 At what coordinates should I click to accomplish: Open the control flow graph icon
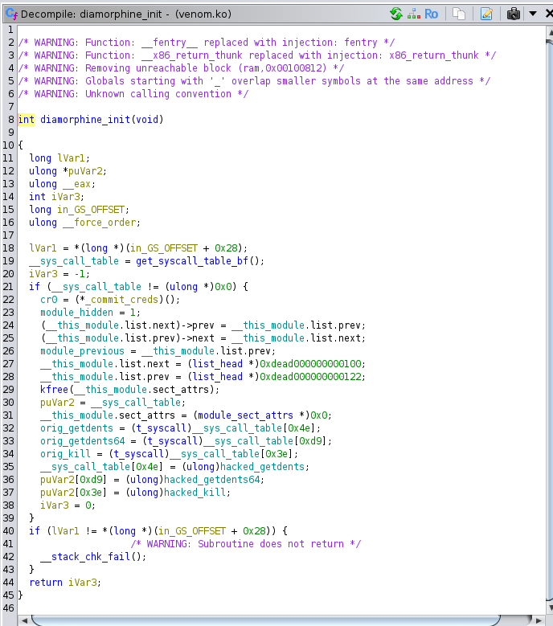click(x=414, y=14)
